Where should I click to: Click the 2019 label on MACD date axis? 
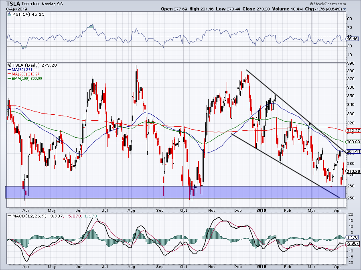point(261,266)
